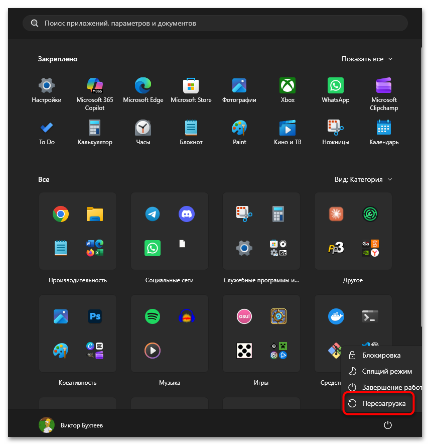
Task: Open the Microsoft Store pinned app
Action: 191,90
